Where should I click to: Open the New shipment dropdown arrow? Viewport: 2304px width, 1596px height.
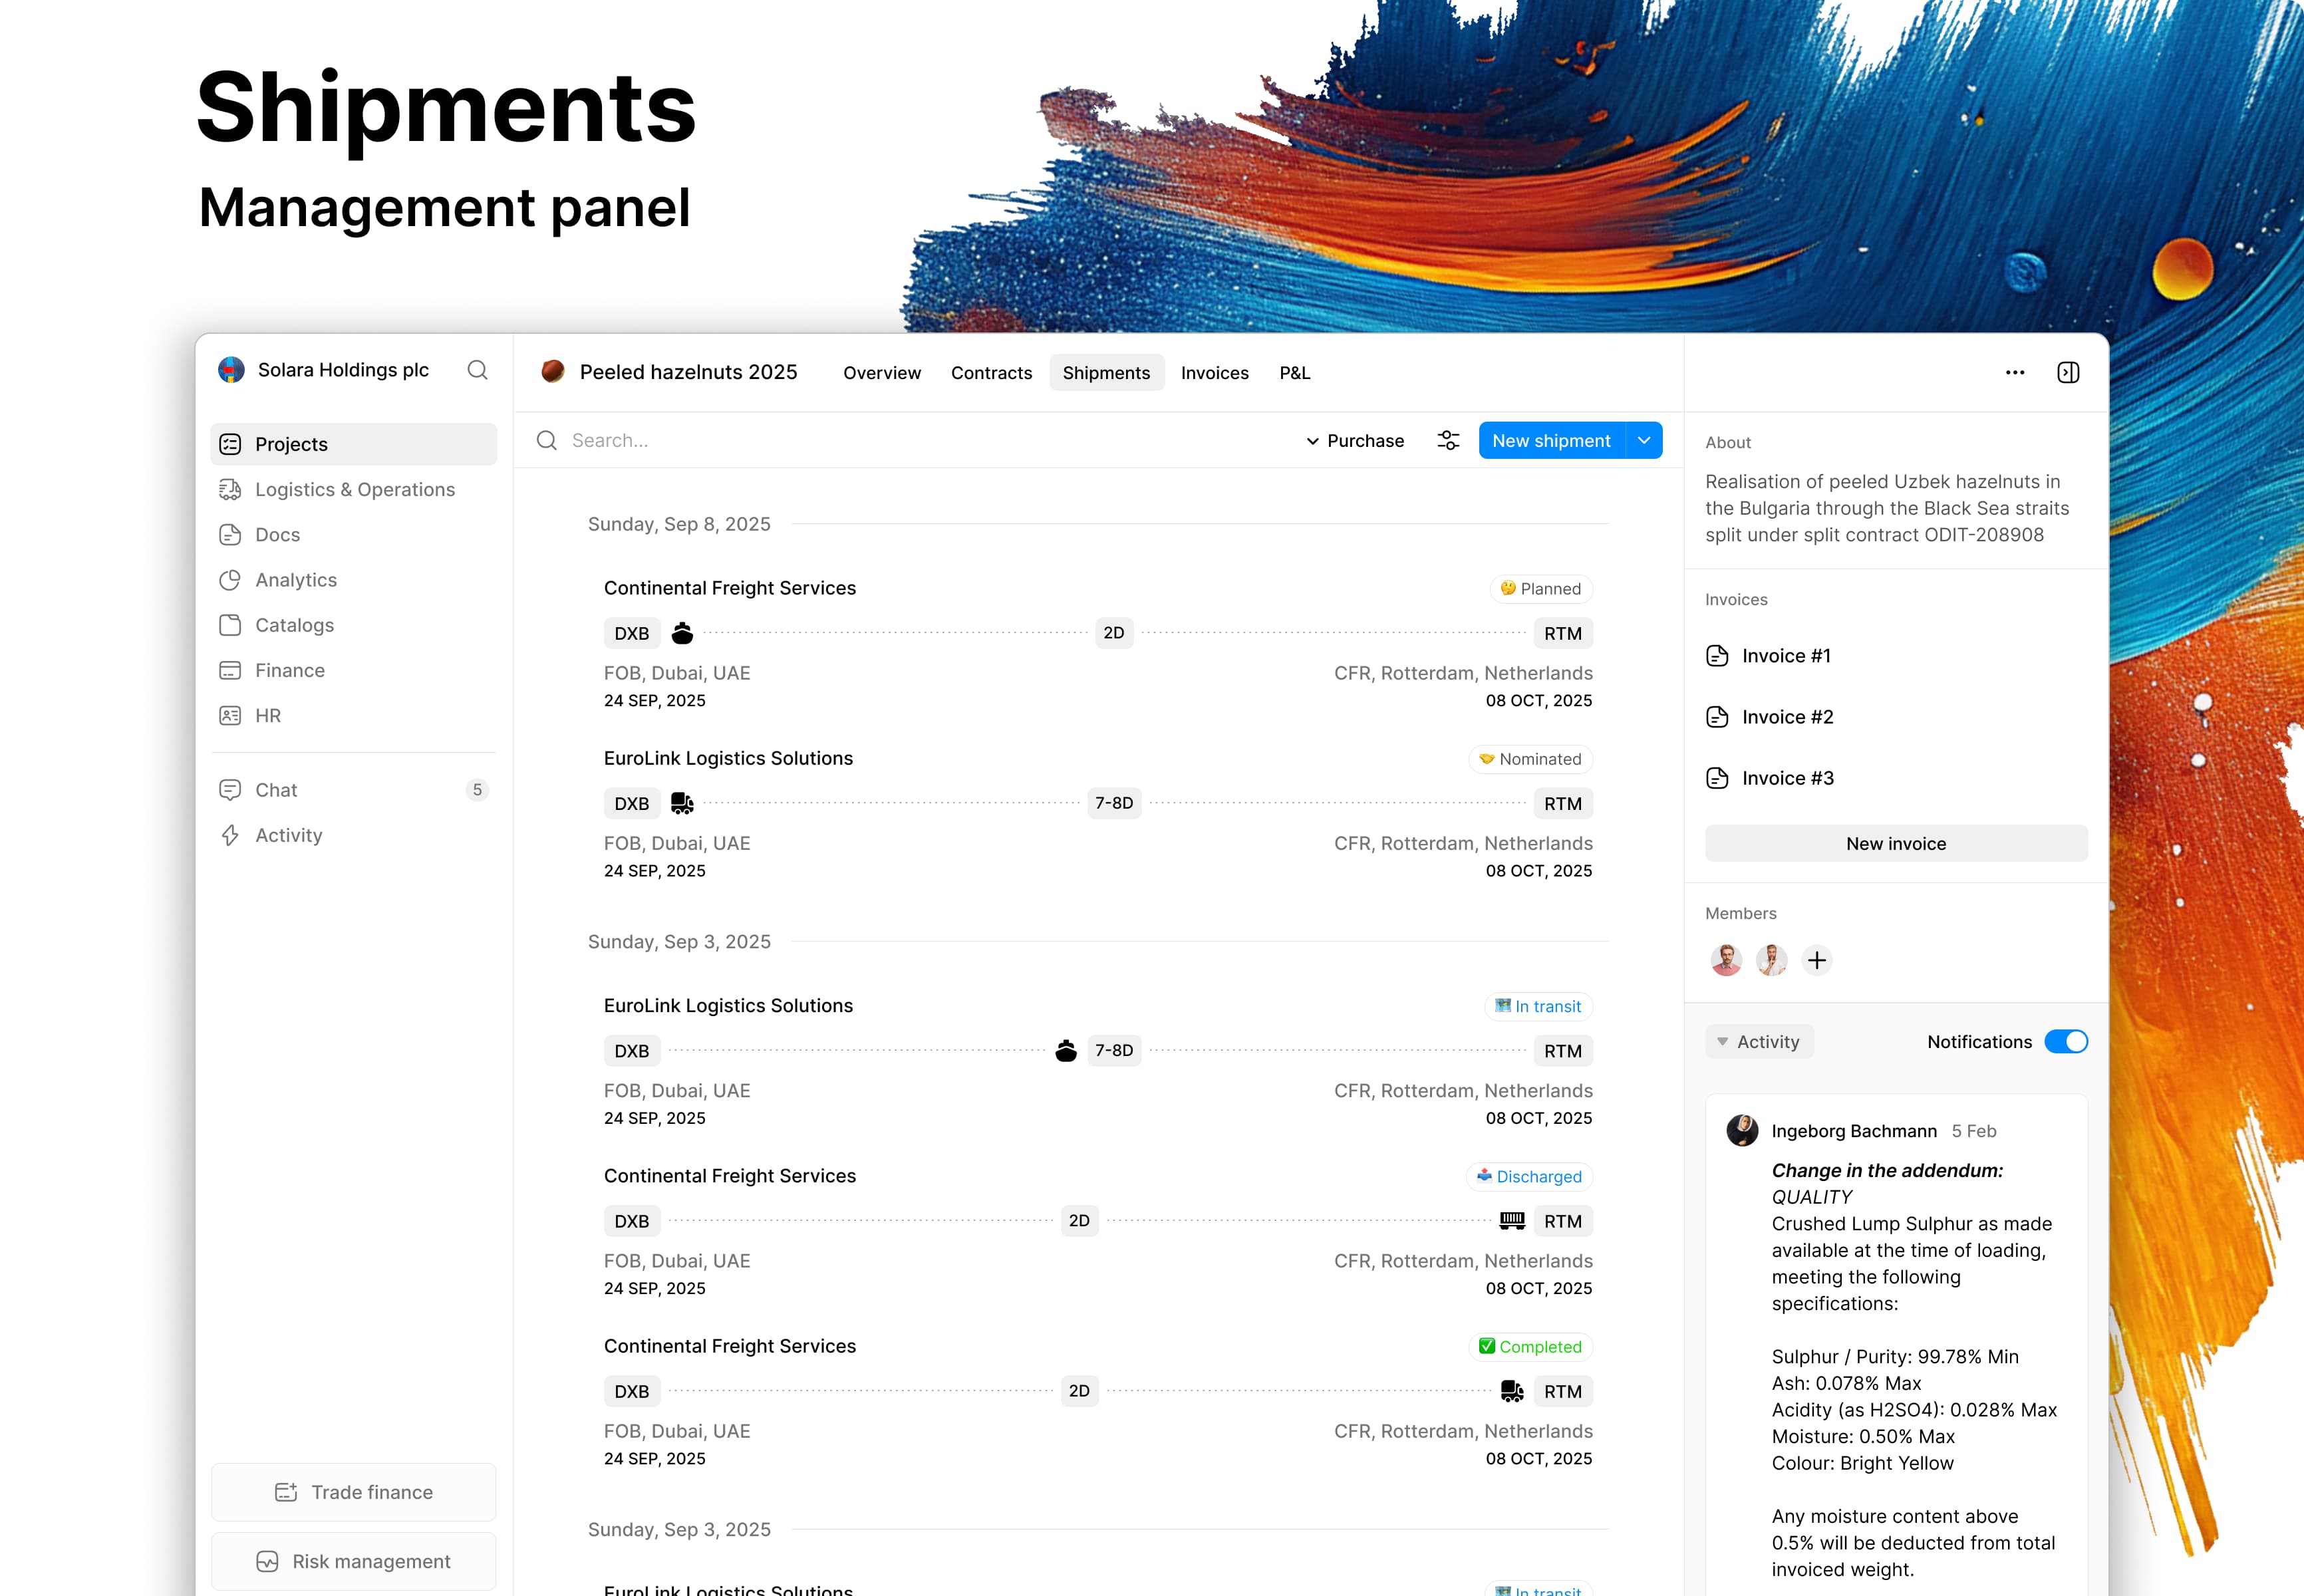[x=1644, y=440]
